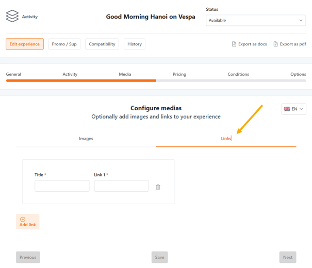Expand the EN language selector chevron
This screenshot has width=312, height=268.
(x=301, y=109)
